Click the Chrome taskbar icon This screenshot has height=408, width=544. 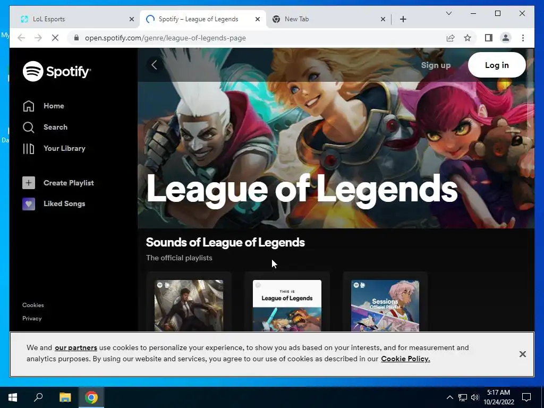(91, 397)
